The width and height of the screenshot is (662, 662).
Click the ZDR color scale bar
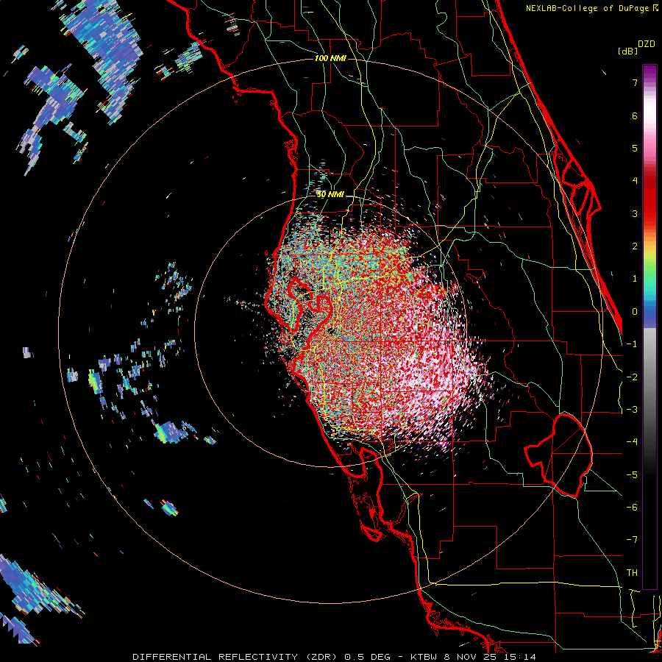pyautogui.click(x=649, y=327)
